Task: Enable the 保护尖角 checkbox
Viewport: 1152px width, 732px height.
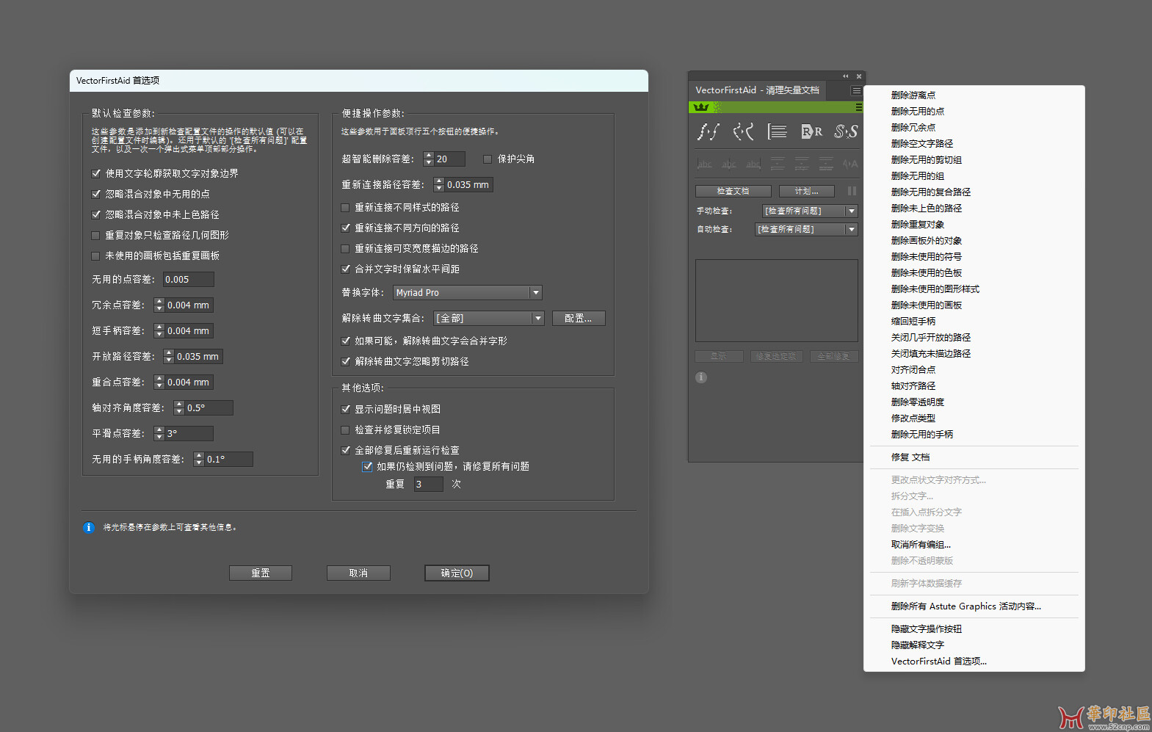Action: pyautogui.click(x=488, y=159)
